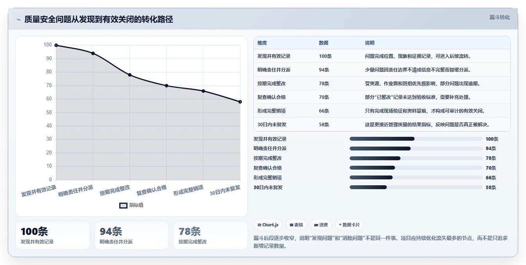Click the 维度 column header
Image resolution: width=526 pixels, height=265 pixels.
coord(262,43)
